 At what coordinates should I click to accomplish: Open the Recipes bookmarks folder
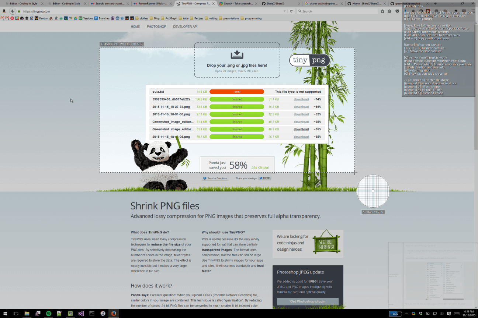197,18
